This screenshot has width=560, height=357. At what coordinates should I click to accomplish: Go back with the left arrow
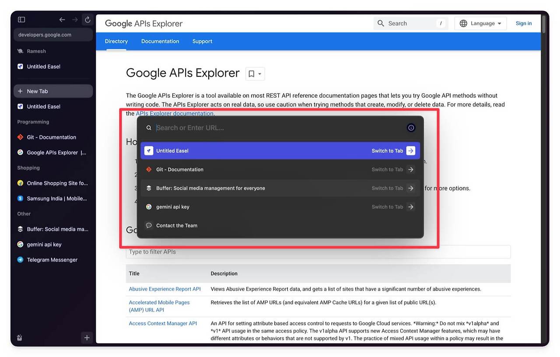pos(62,20)
